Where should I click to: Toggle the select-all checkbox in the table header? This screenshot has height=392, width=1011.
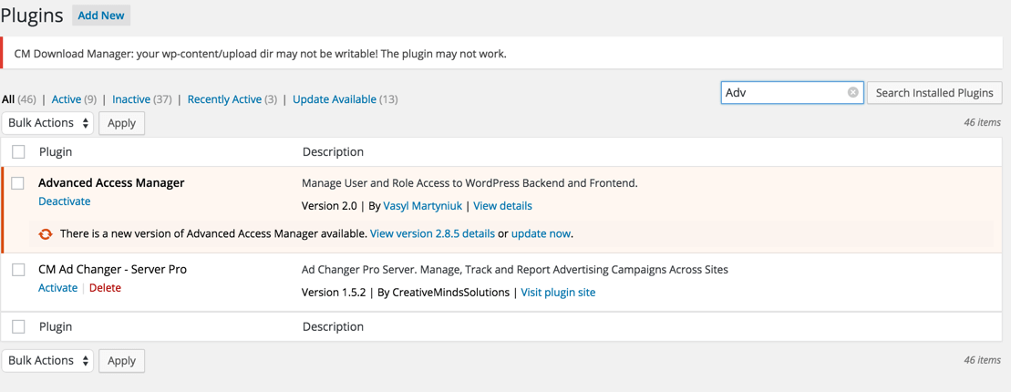(x=18, y=151)
